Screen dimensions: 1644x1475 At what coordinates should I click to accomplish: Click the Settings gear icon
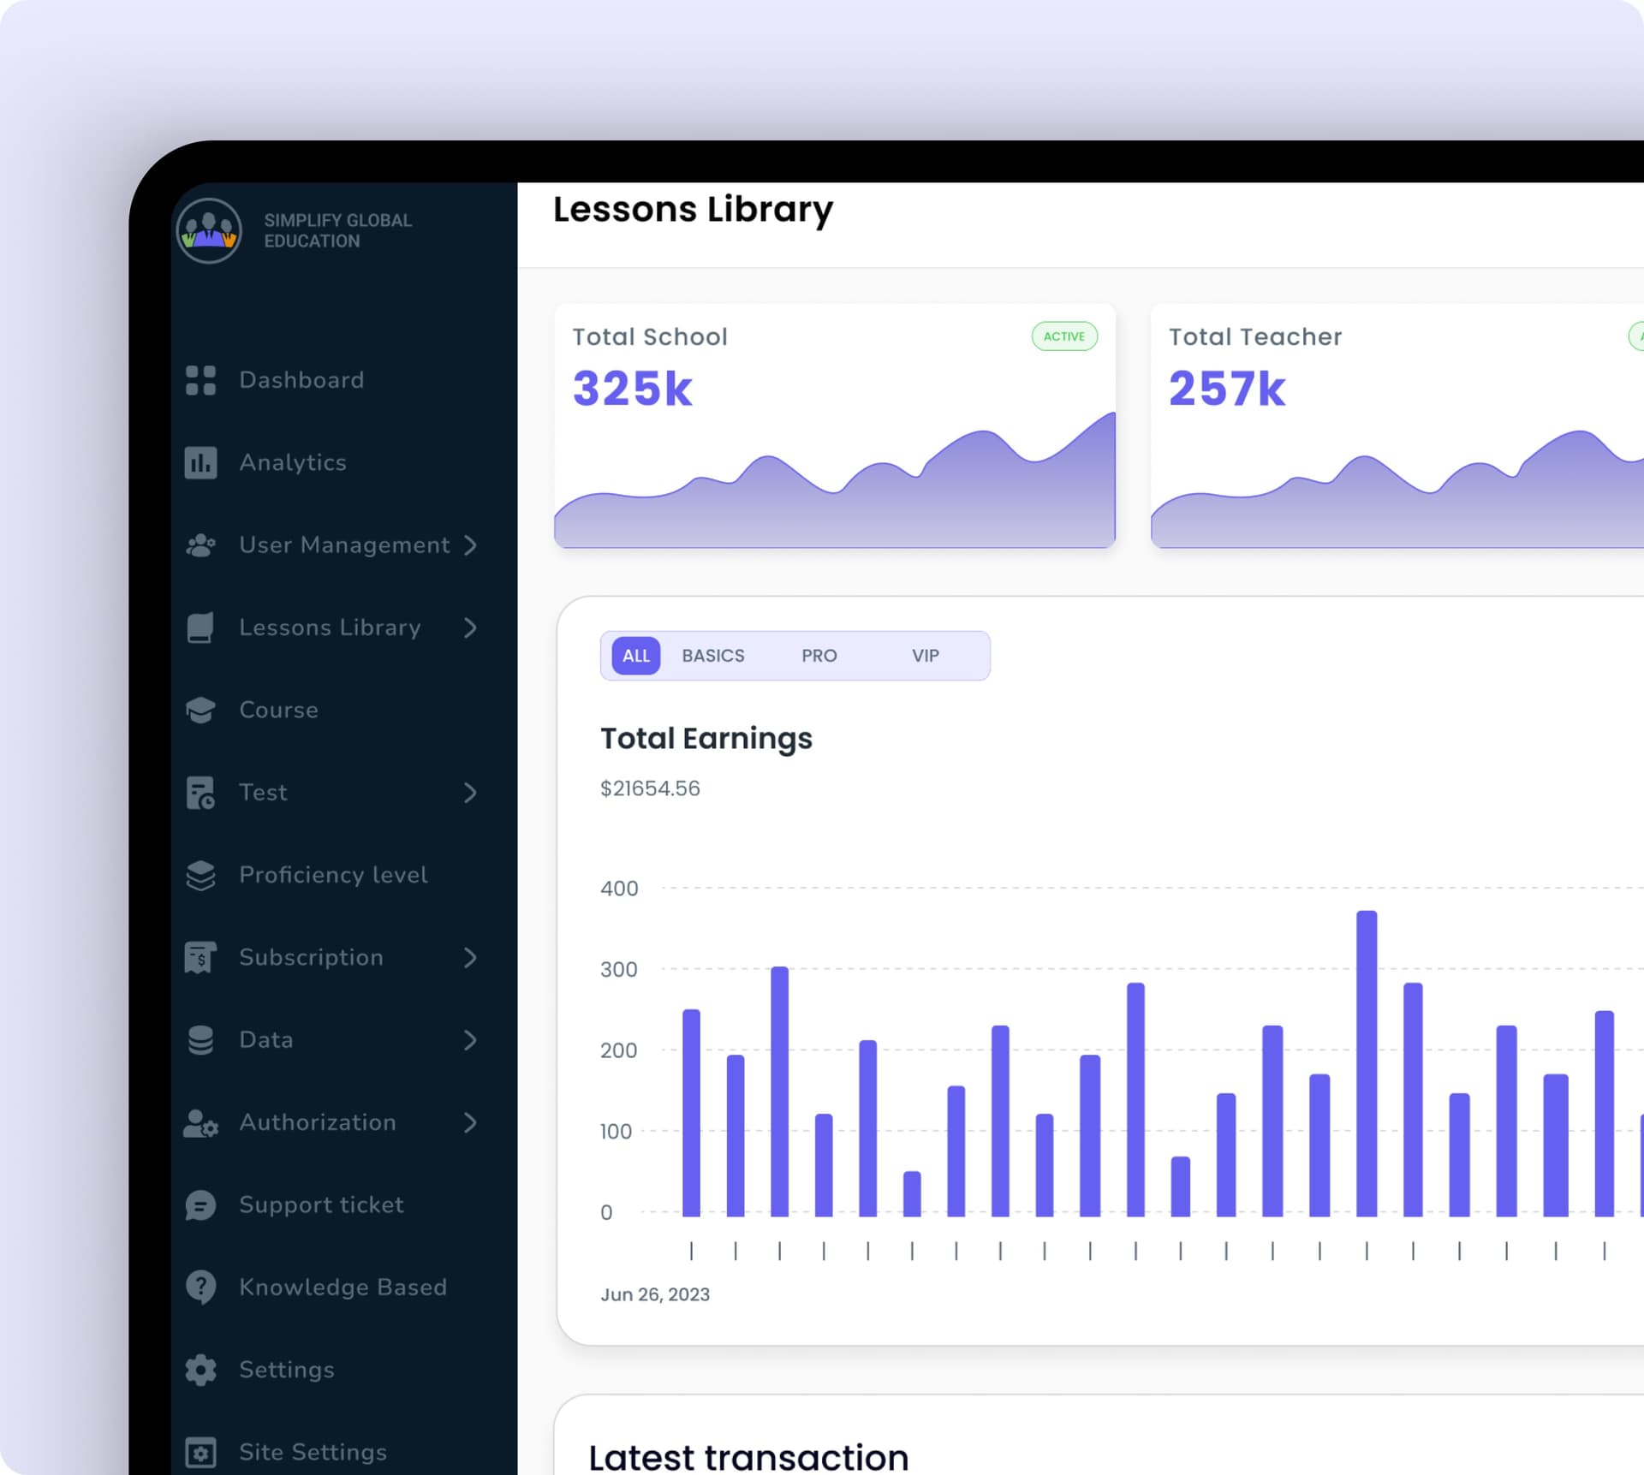[201, 1370]
